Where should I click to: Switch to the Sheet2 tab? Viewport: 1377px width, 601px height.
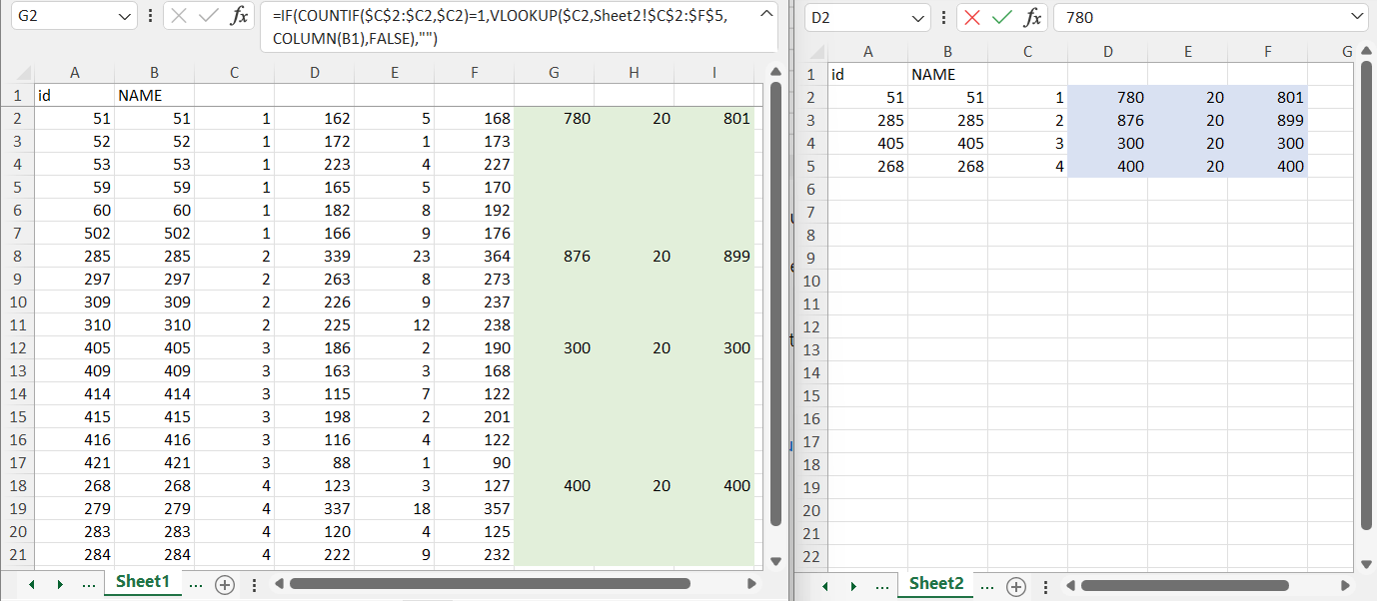pos(936,583)
